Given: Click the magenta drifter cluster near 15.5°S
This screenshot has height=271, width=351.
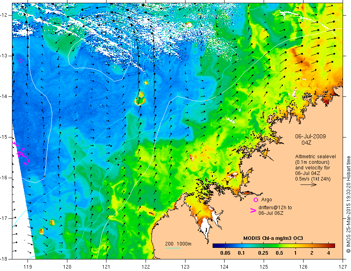Looking at the screenshot, I should (22, 153).
